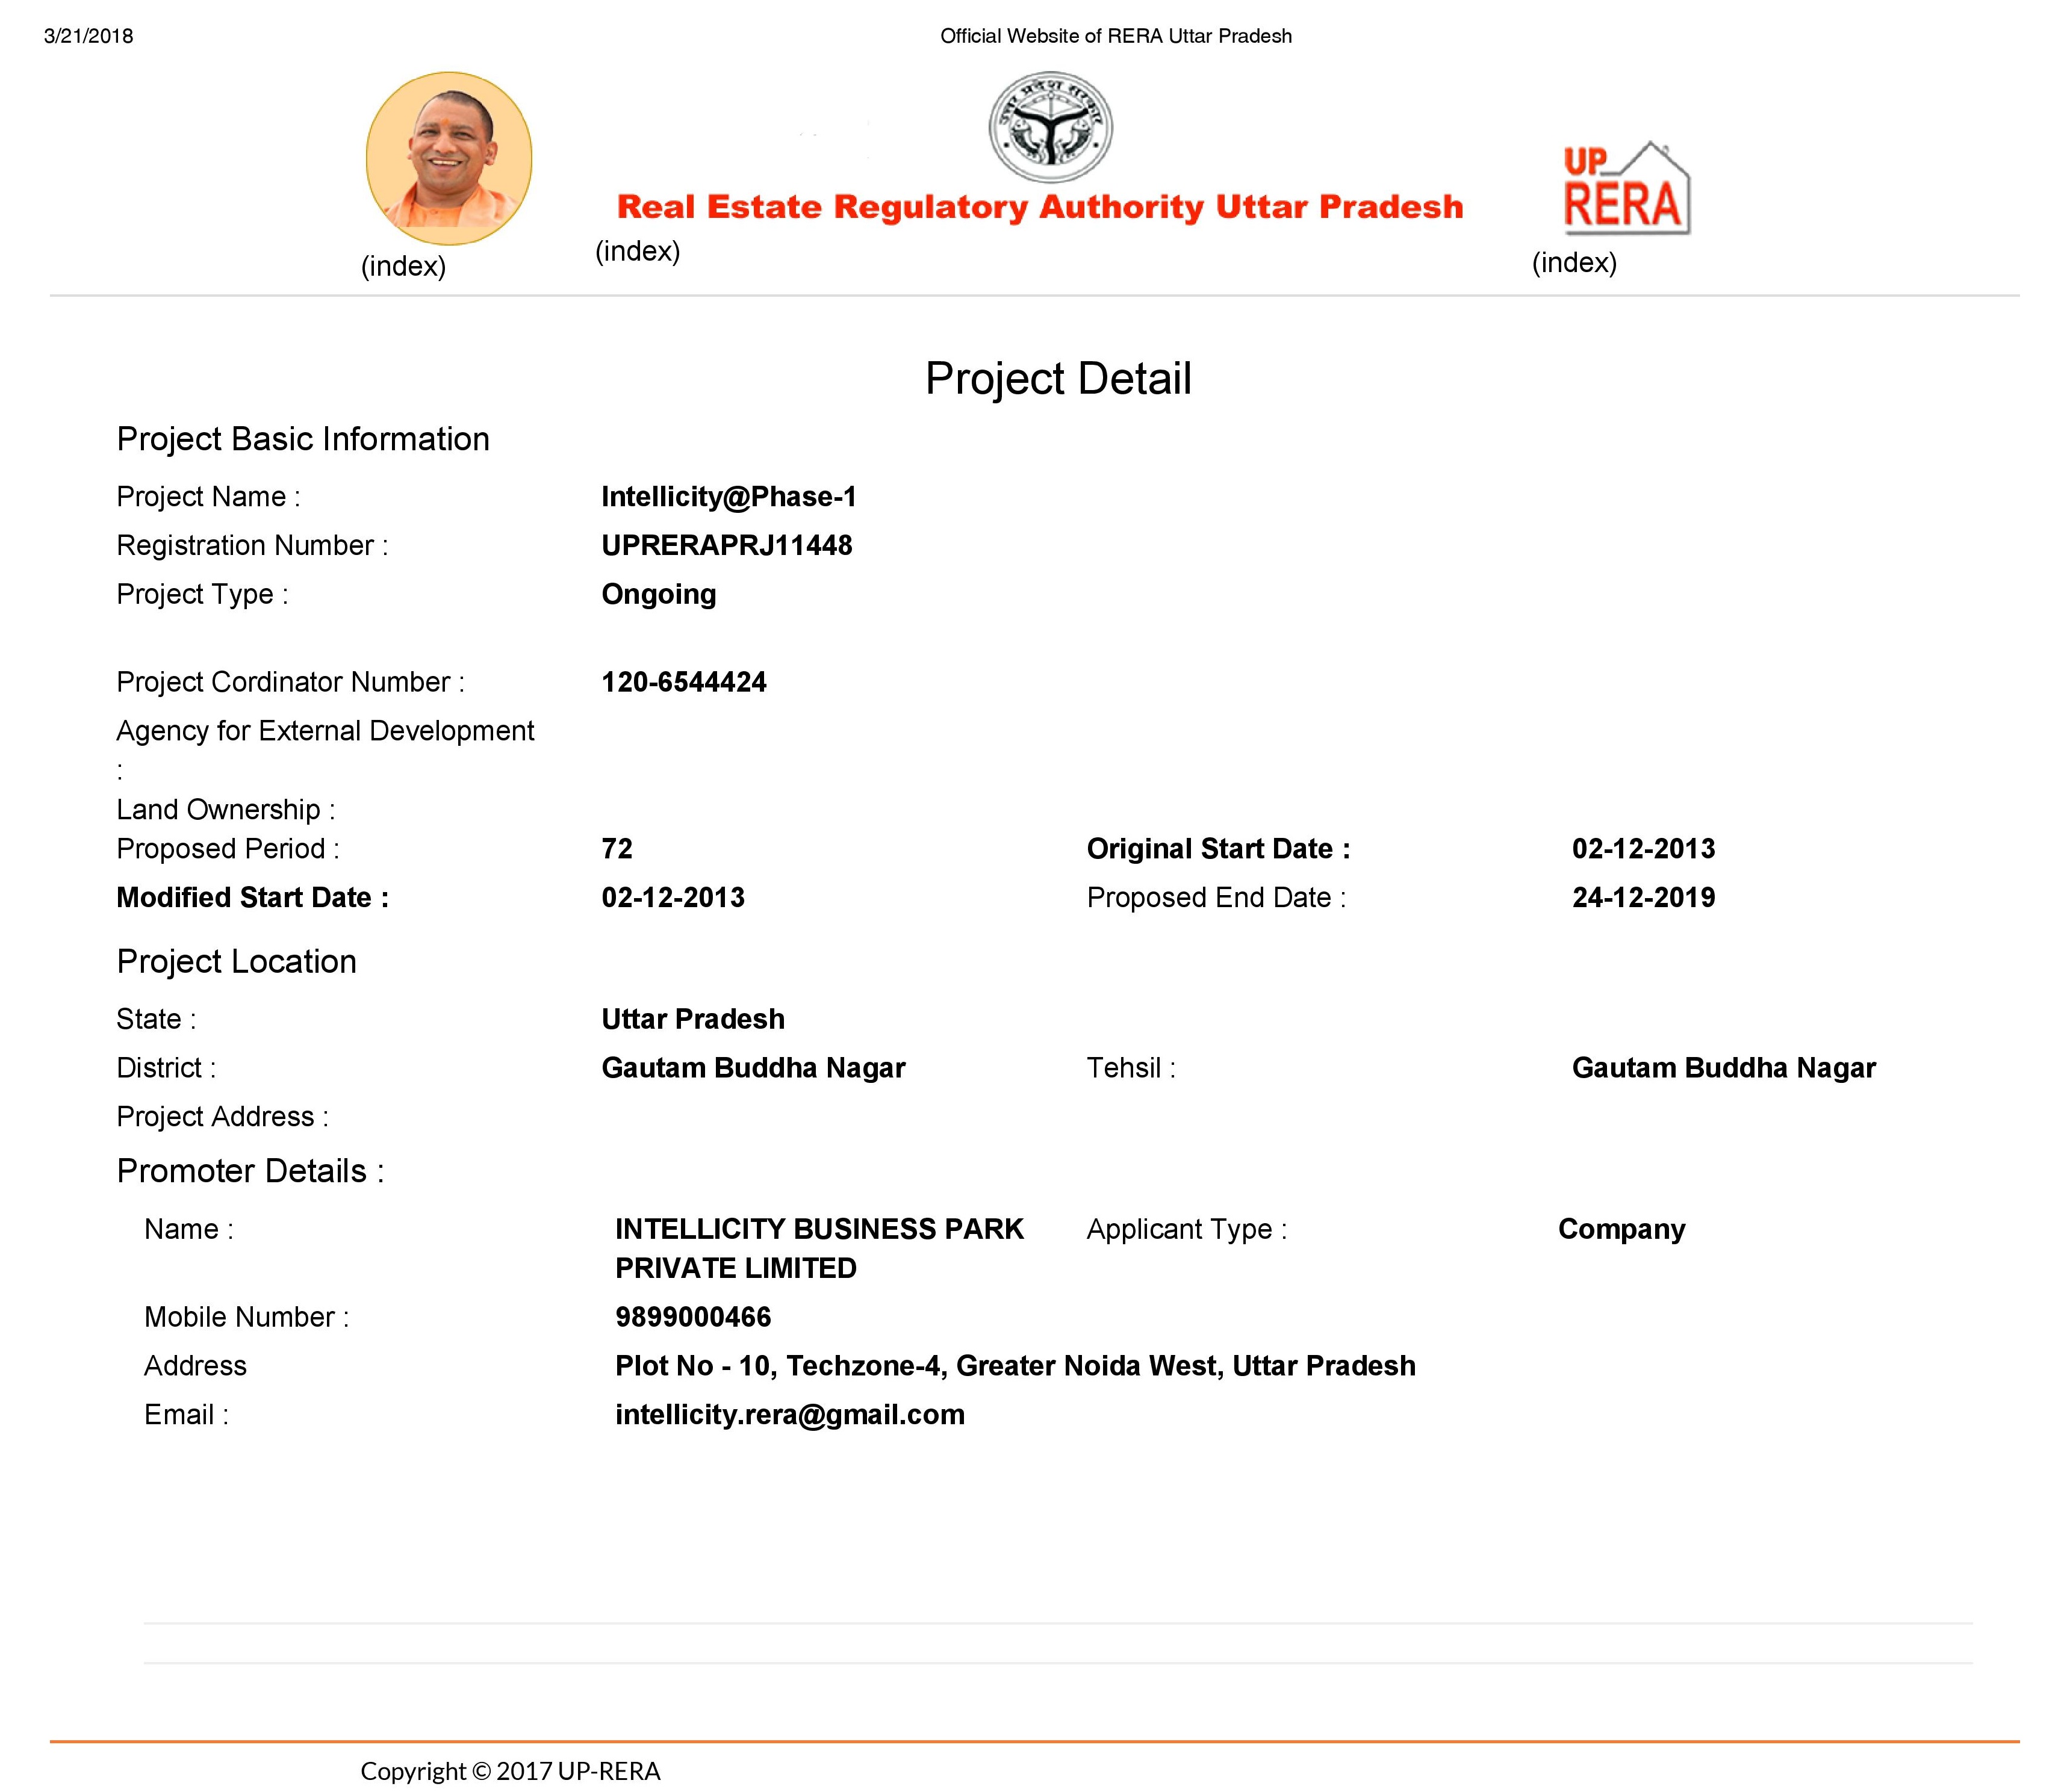Select mobile number 9899000466
Viewport: 2067px width, 1792px height.
point(693,1317)
